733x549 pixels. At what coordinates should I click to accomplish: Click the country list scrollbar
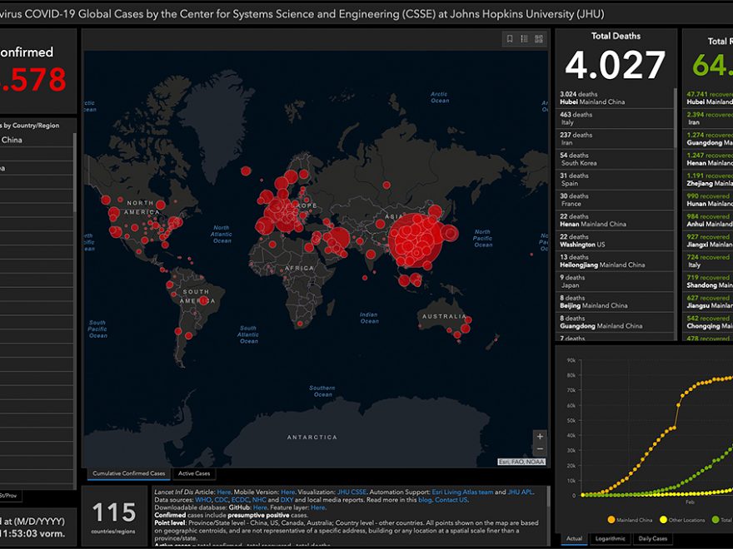[x=75, y=173]
